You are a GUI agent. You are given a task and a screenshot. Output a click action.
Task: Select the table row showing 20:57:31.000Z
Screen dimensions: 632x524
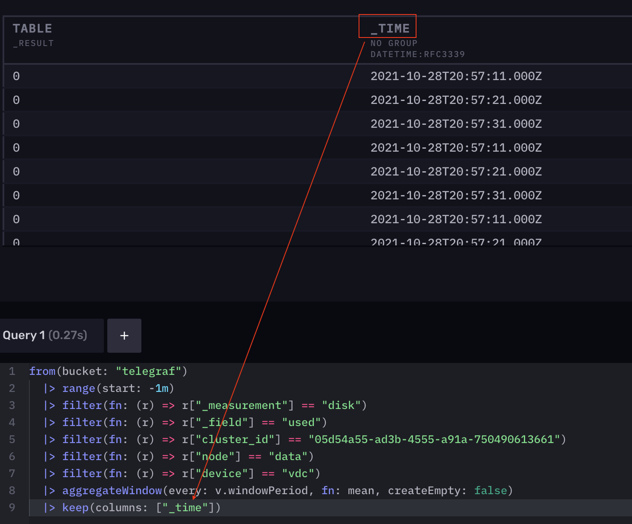point(456,124)
